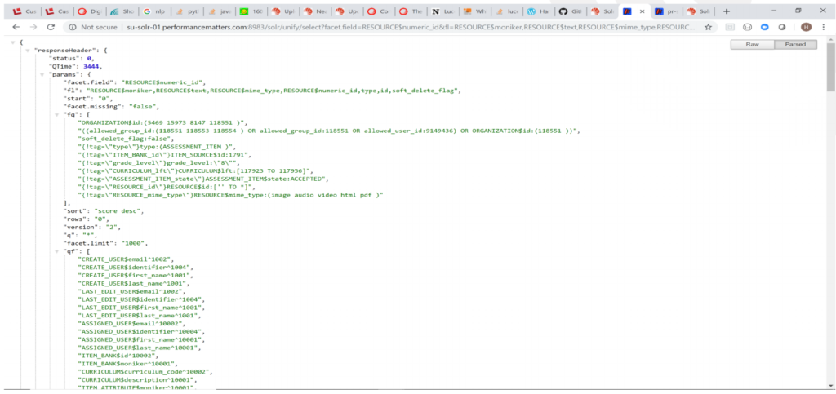Collapse the root JSON object
This screenshot has width=836, height=394.
click(14, 42)
